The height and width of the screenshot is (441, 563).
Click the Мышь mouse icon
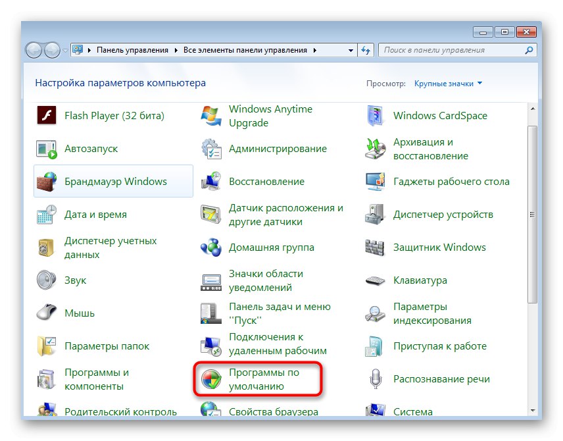[47, 312]
